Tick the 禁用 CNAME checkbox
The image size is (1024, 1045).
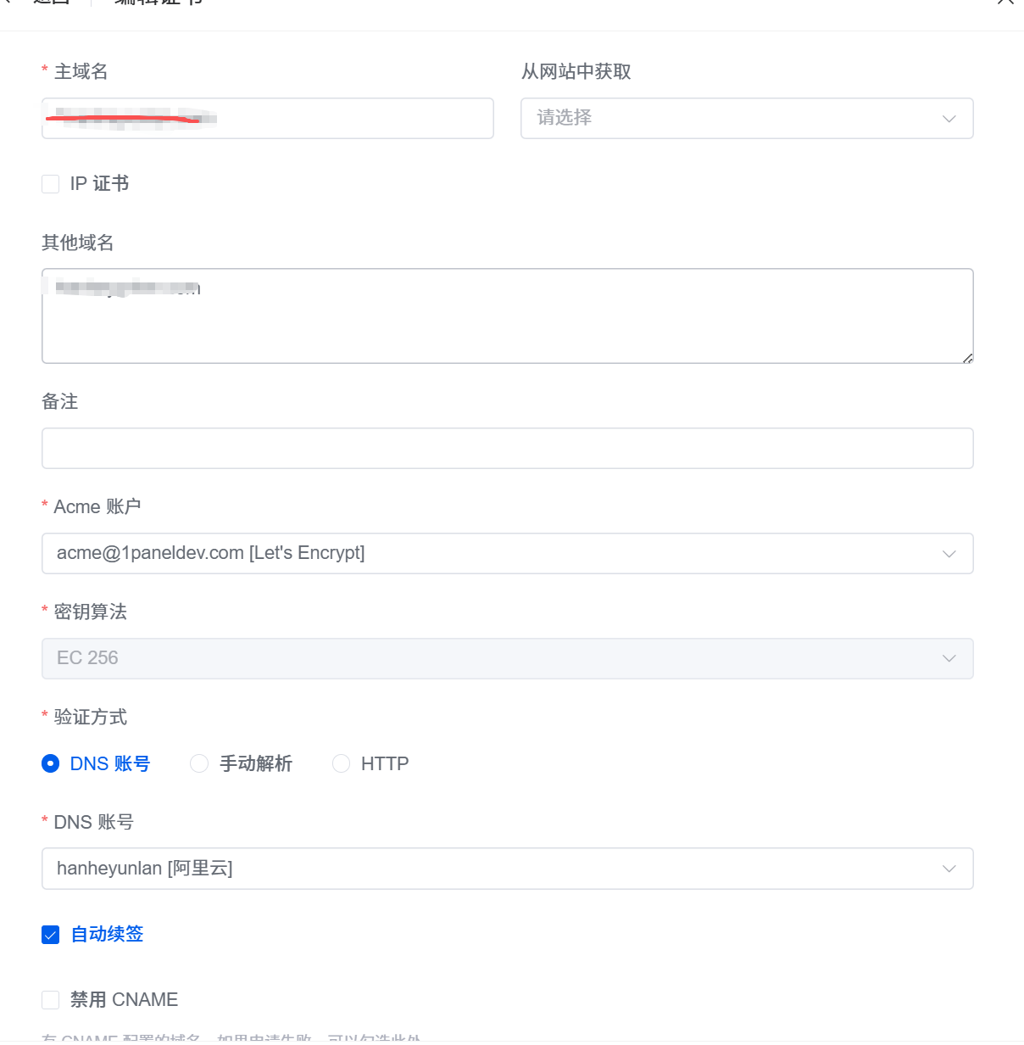tap(51, 1000)
